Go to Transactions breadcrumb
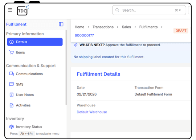This screenshot has width=196, height=140. [103, 27]
